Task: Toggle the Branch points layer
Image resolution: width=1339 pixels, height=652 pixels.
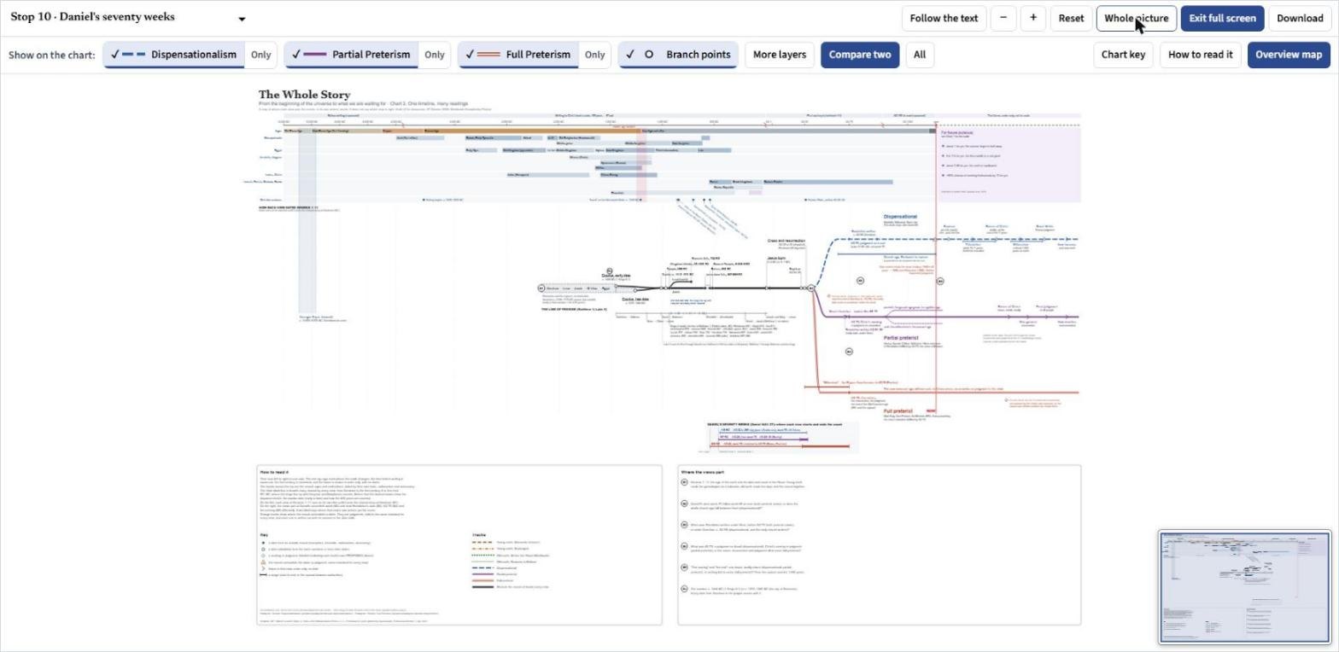Action: pyautogui.click(x=679, y=55)
